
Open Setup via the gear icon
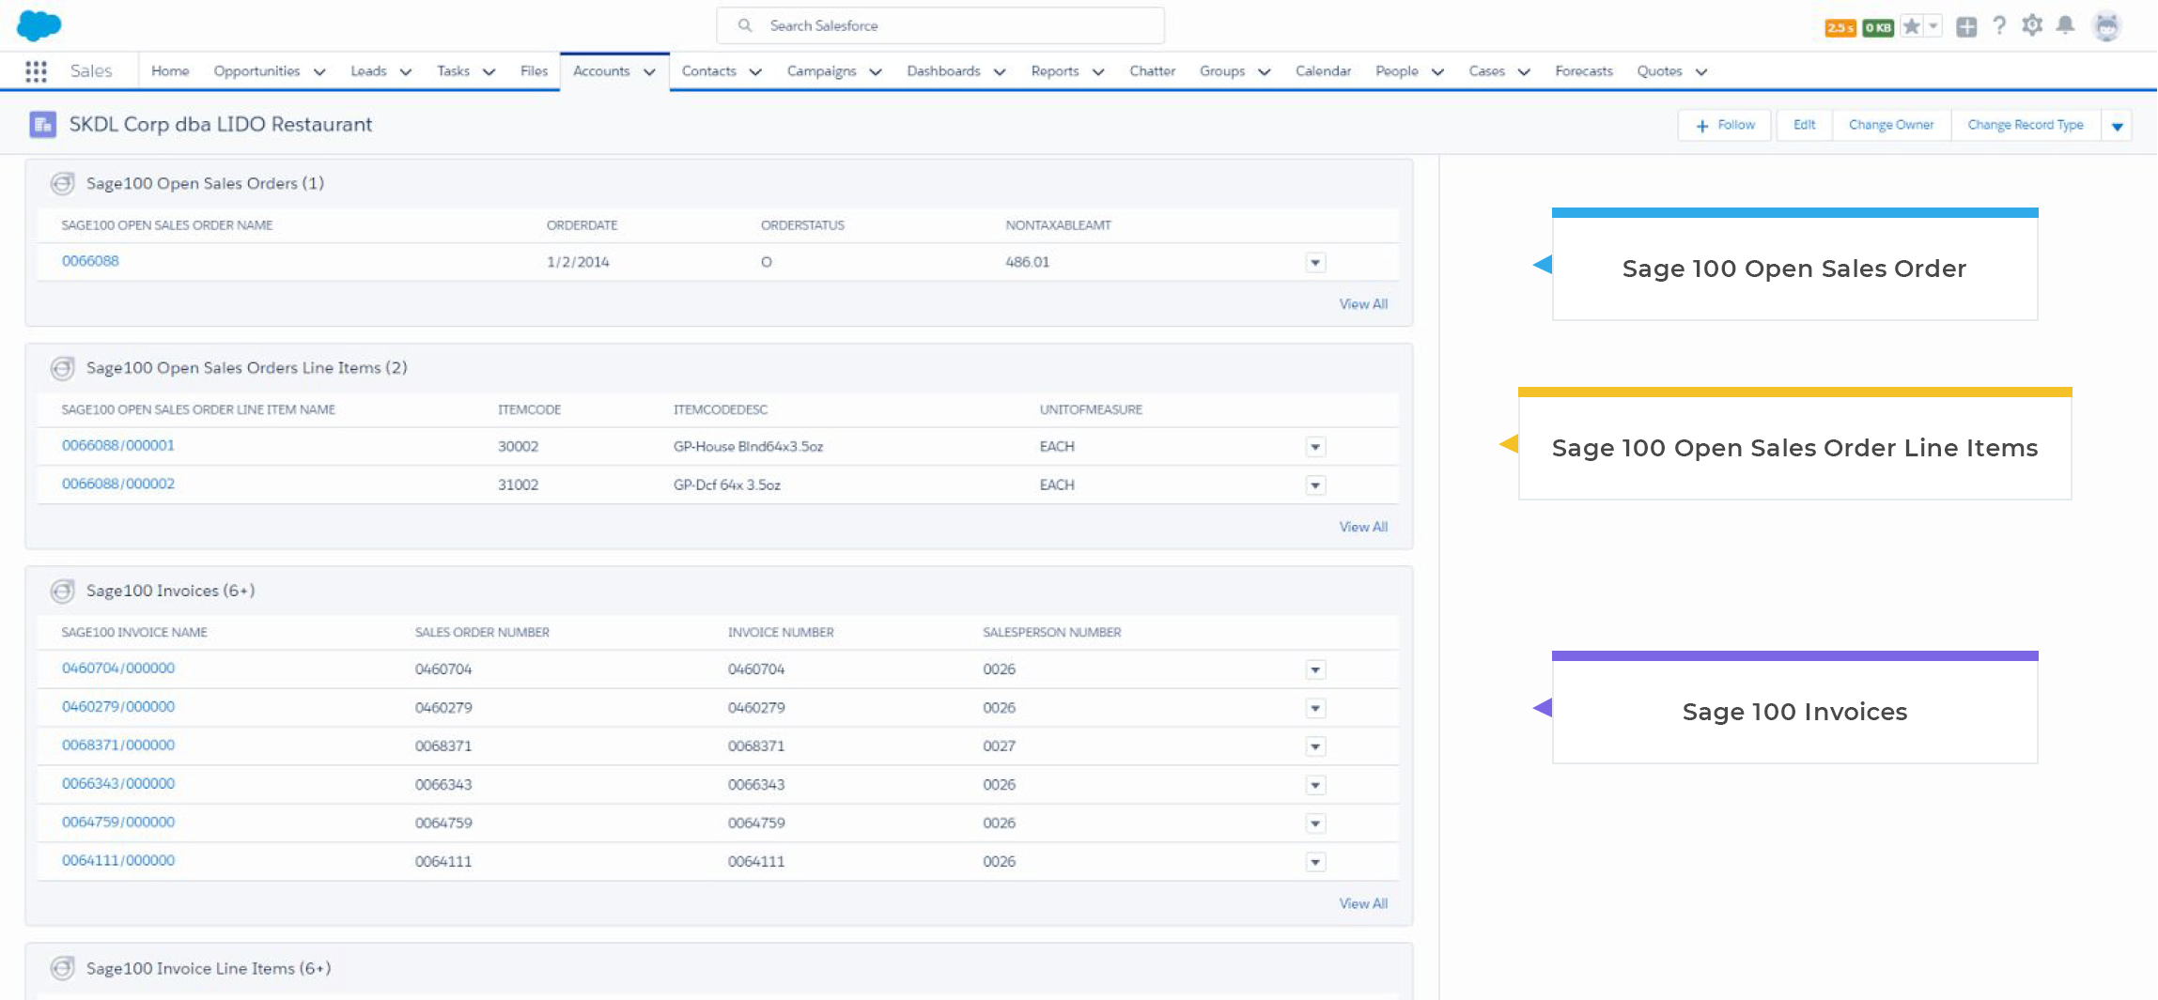(x=2031, y=25)
